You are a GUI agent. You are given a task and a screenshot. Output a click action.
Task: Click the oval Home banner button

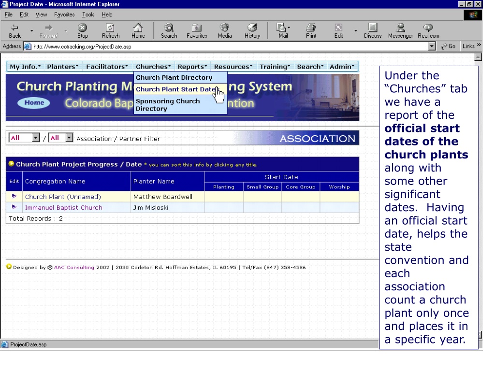[x=34, y=103]
